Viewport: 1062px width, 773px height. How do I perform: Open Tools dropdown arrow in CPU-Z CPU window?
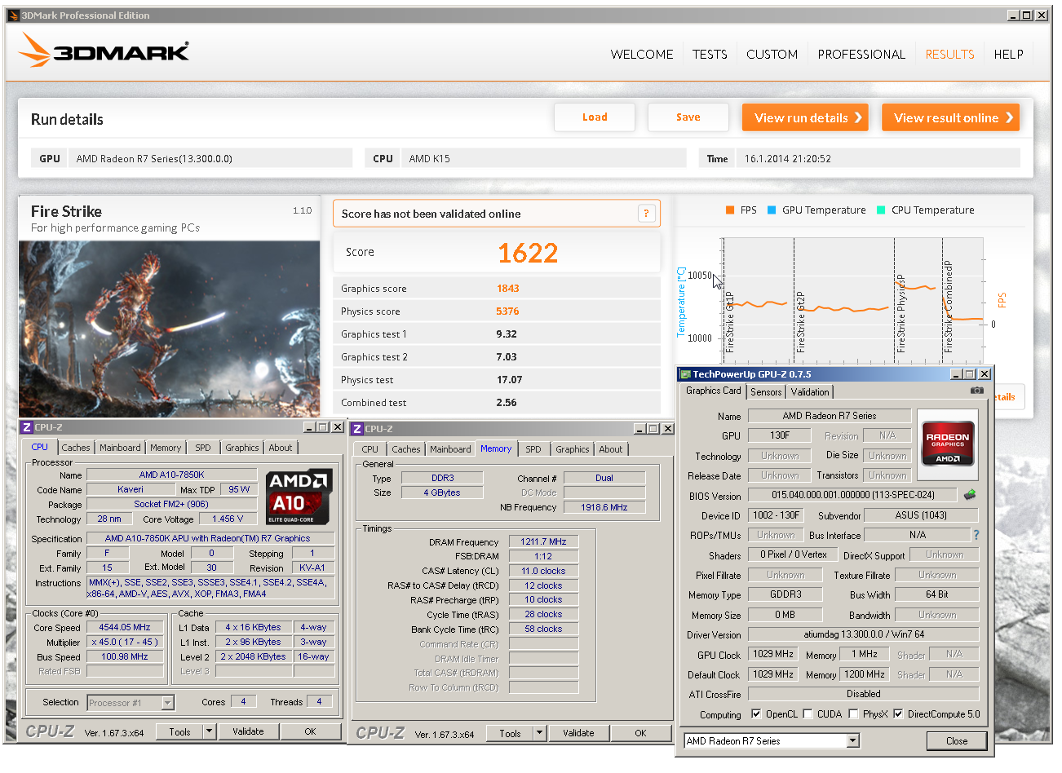pos(210,731)
